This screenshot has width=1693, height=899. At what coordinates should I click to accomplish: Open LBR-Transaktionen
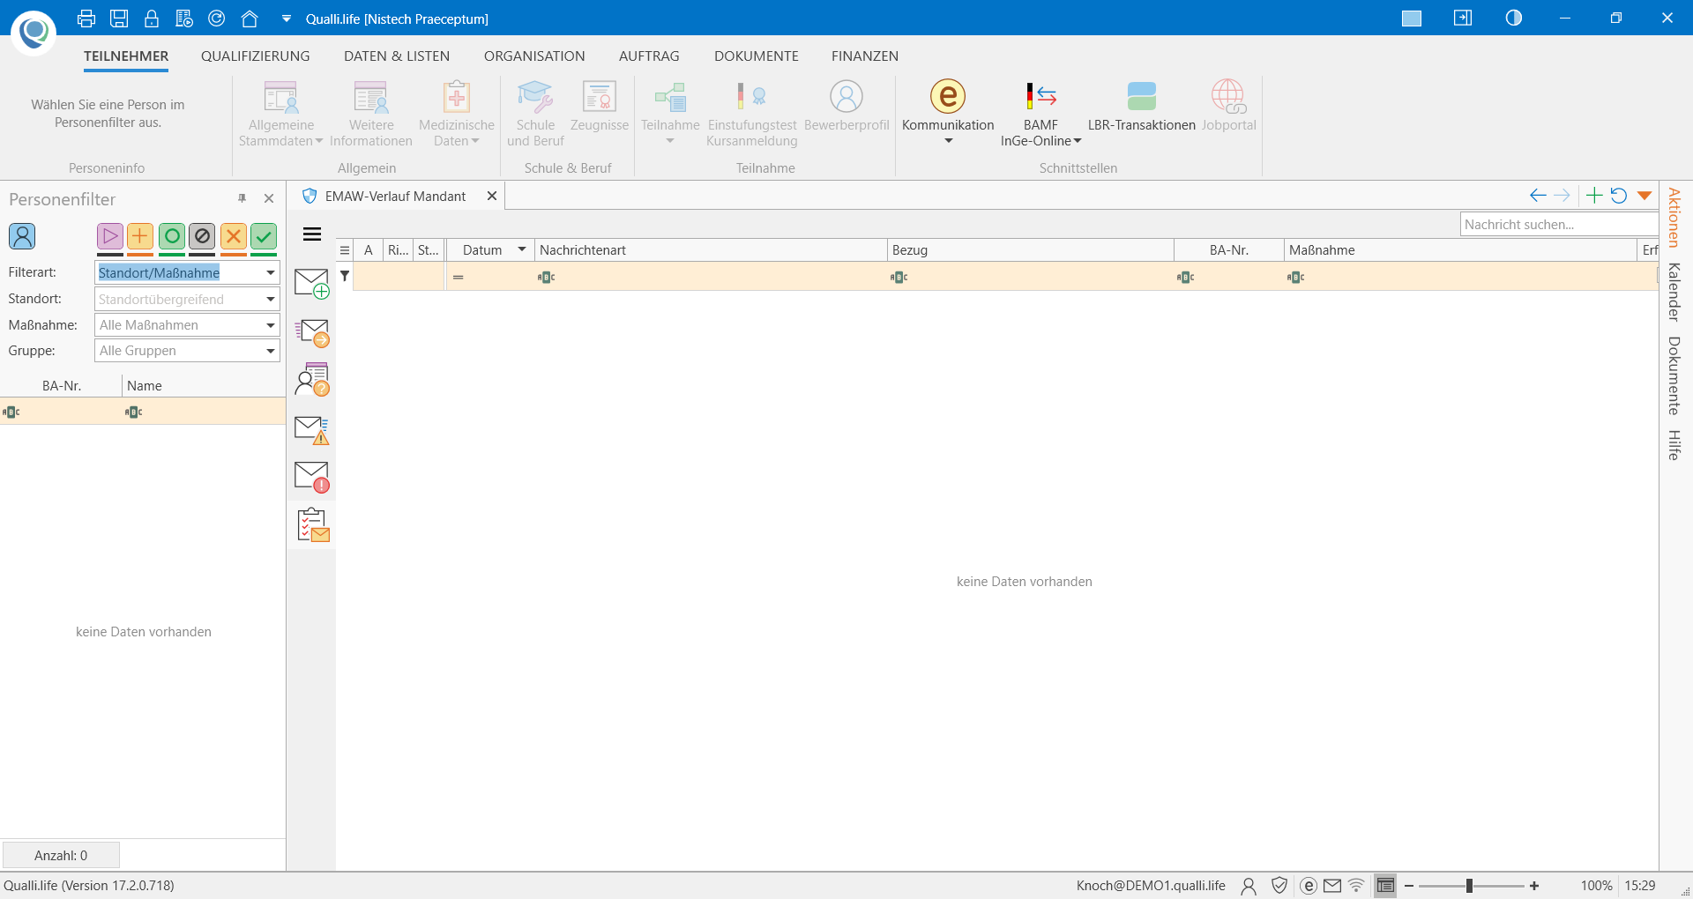pyautogui.click(x=1141, y=106)
